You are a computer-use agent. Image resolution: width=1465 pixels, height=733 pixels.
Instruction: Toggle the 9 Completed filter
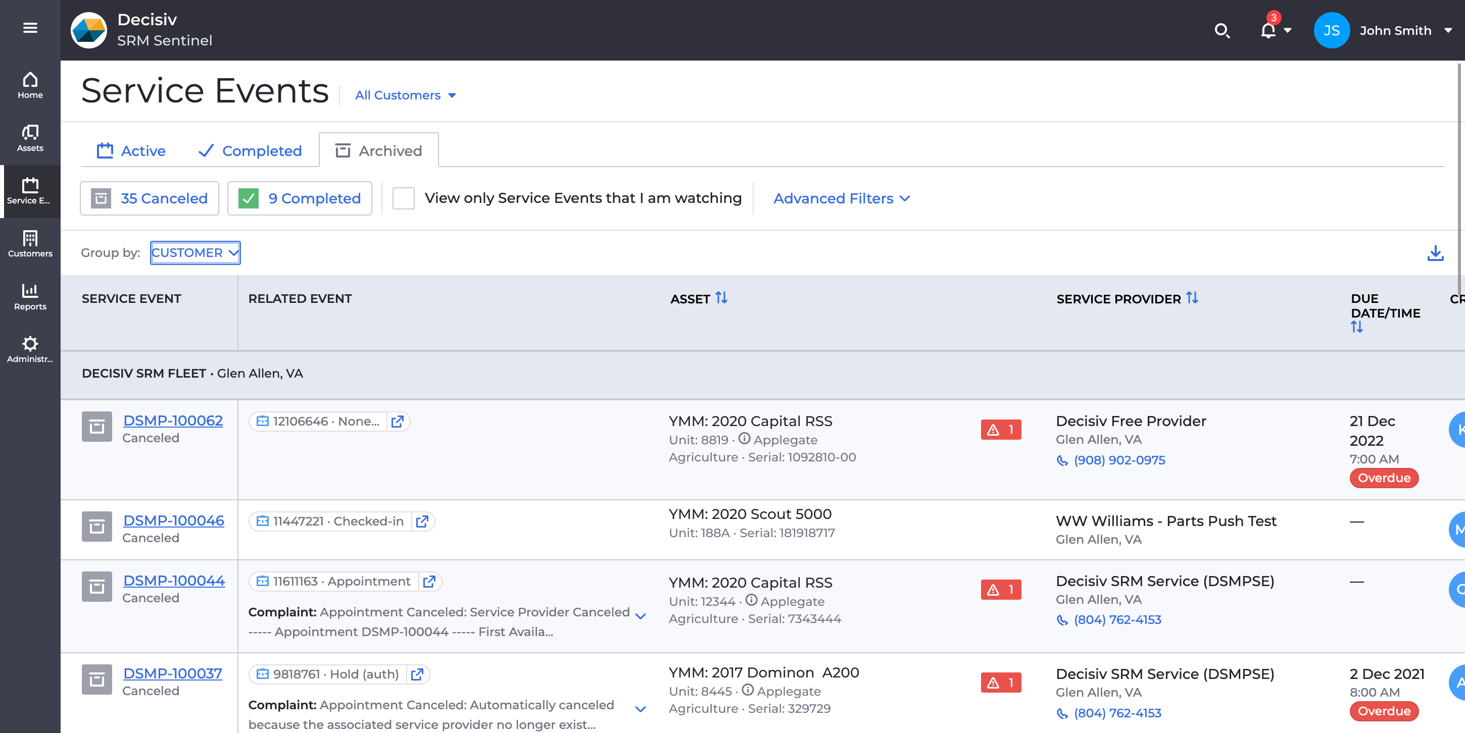[x=299, y=198]
